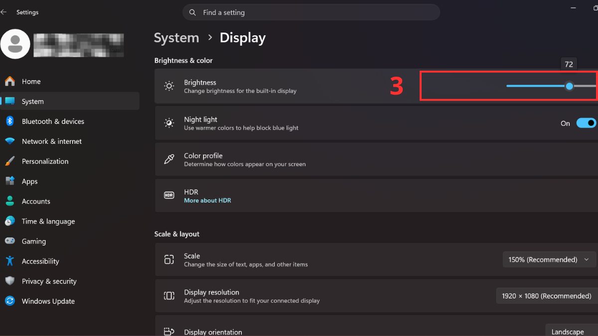
Task: Open Accessibility settings
Action: click(70, 261)
